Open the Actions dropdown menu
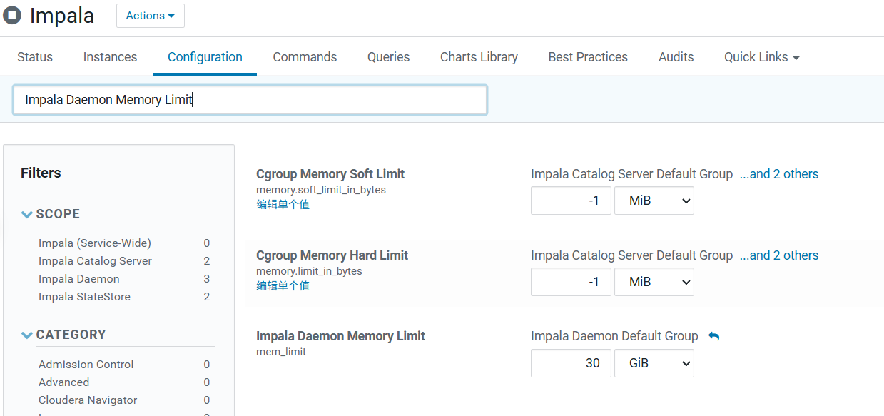Screen dimensions: 884x416 coord(150,16)
